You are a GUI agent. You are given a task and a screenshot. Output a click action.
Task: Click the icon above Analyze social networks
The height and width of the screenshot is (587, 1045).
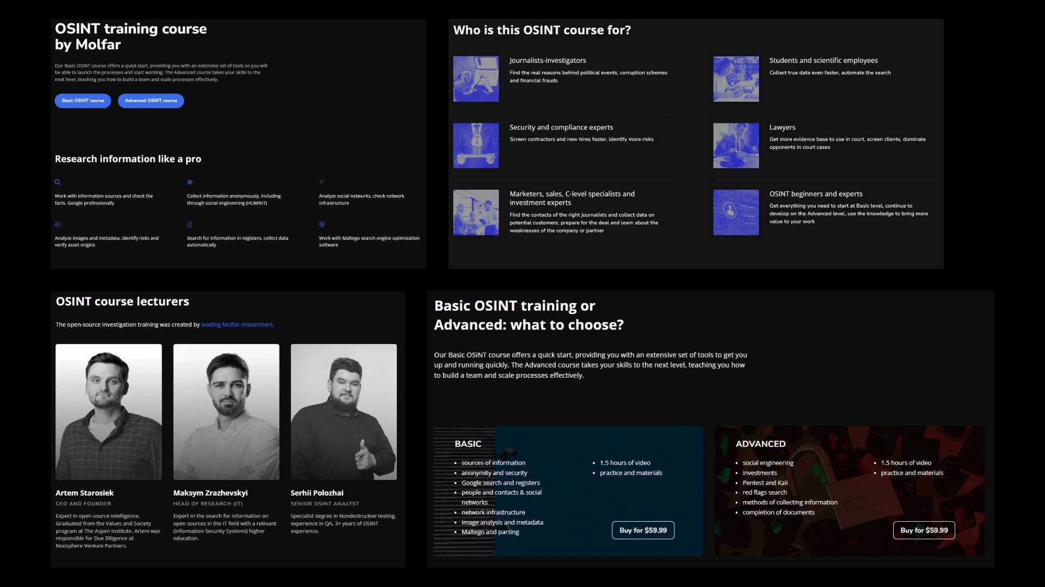tap(322, 182)
